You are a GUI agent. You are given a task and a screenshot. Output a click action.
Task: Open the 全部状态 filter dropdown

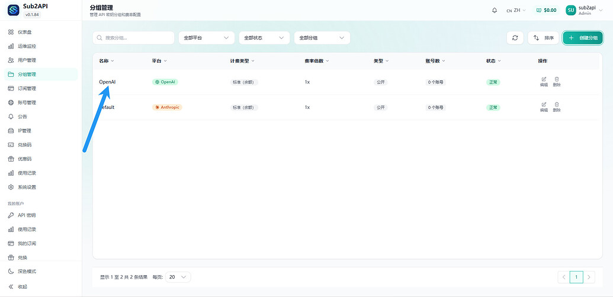(264, 38)
